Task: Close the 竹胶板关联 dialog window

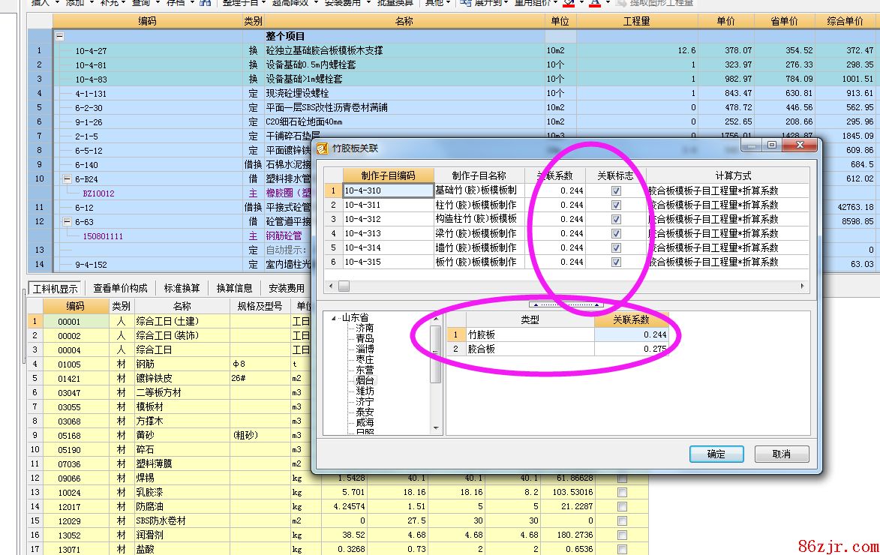Action: (x=800, y=145)
